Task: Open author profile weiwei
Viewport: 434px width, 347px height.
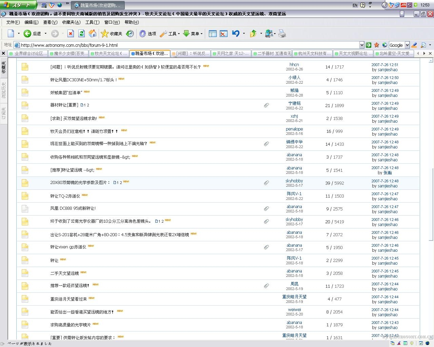Action: 294,309
